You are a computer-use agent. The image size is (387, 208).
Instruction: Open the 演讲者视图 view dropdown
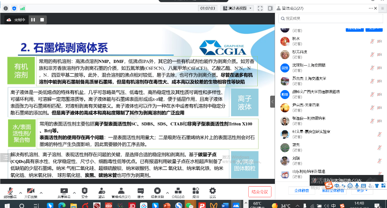237,9
